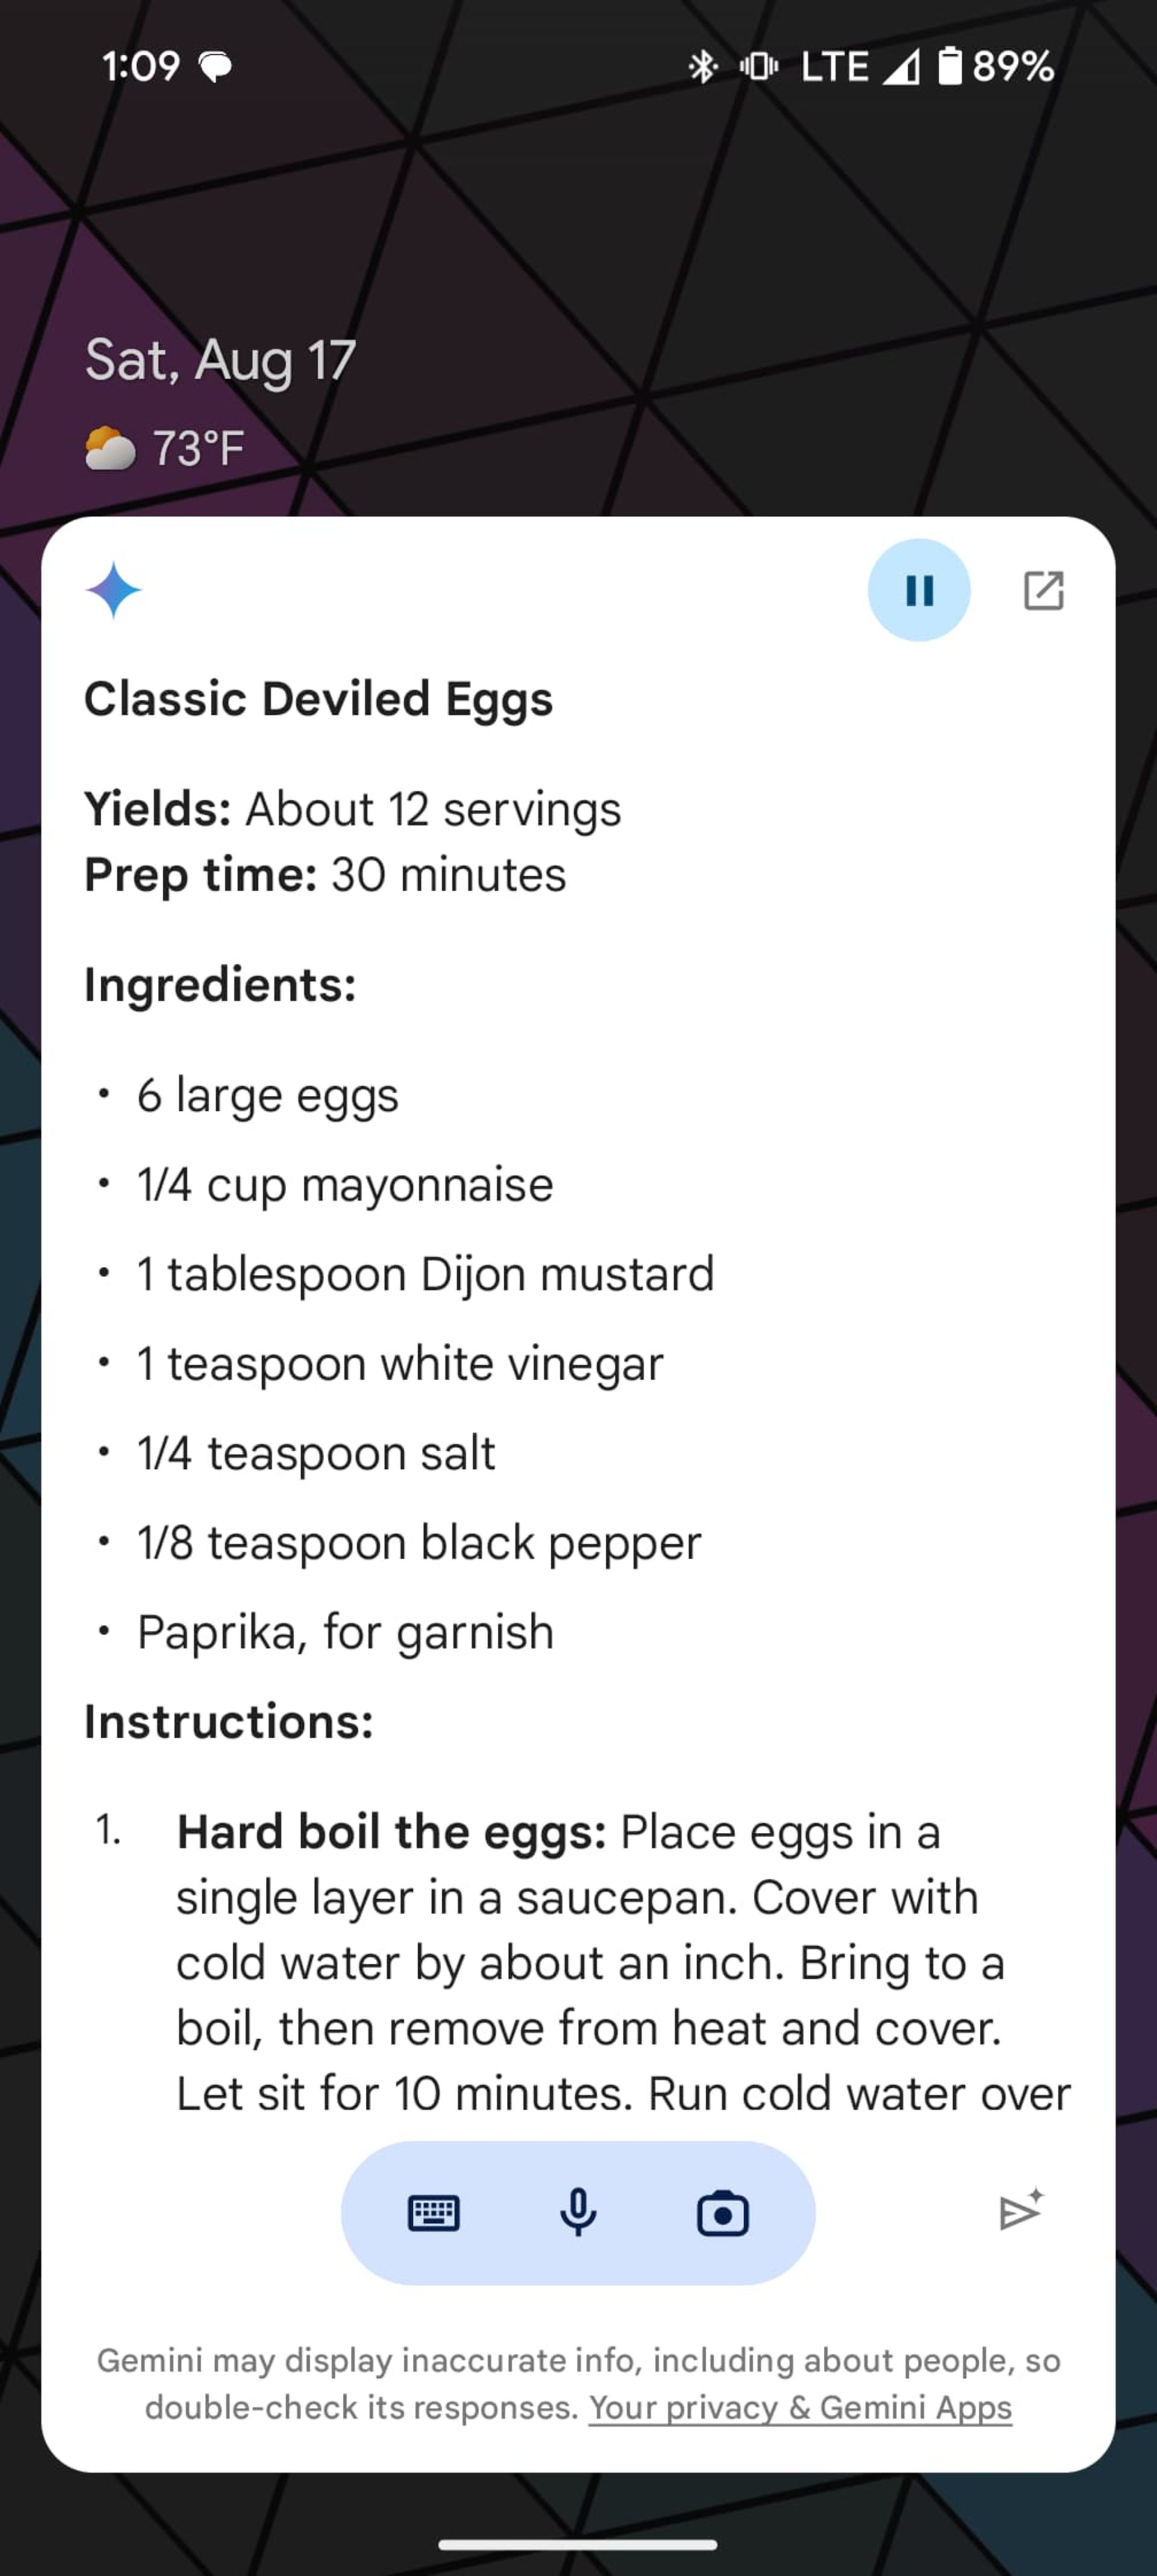Tap the Bluetooth status icon

point(702,67)
